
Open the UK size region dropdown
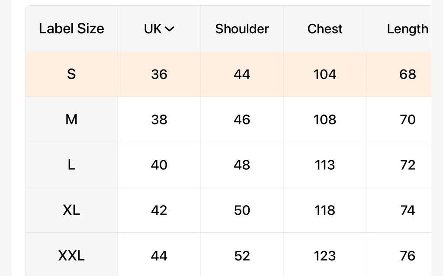(x=159, y=29)
